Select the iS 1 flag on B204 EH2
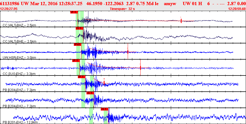 pos(90,93)
